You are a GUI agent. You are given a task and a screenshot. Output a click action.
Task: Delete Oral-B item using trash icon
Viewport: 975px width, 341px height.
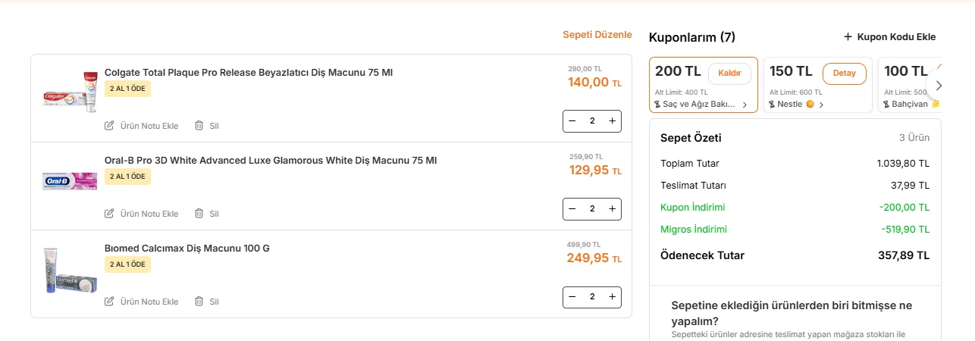(x=199, y=214)
